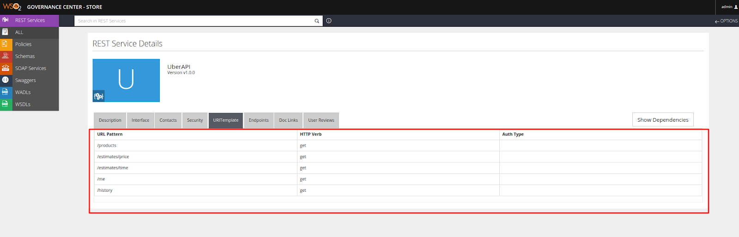Switch to the Doc Links tab

point(288,120)
